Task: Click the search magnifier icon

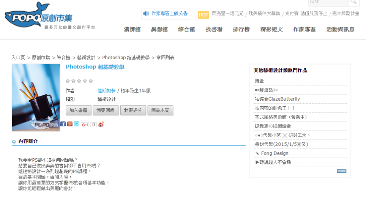Action: pos(353,2)
